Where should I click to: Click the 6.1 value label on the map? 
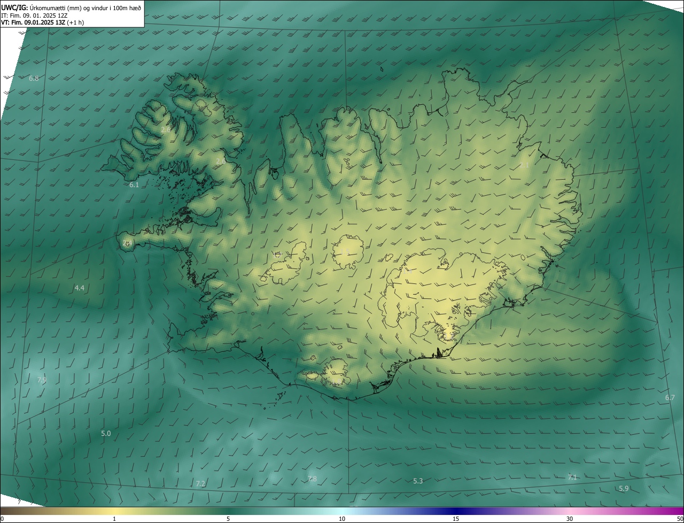(134, 185)
